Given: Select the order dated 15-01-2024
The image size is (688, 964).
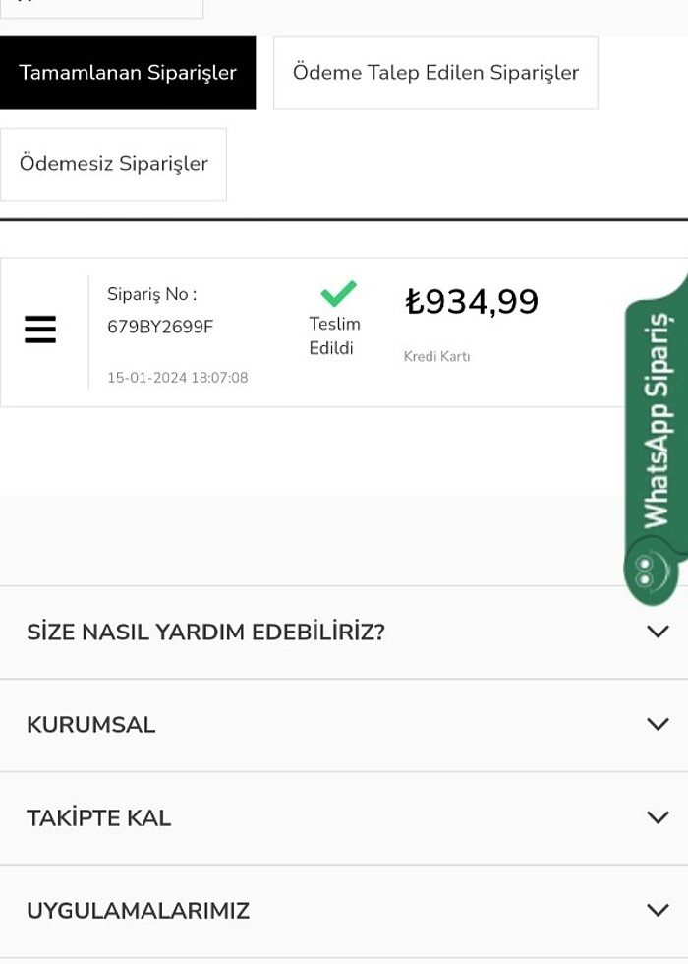Looking at the screenshot, I should click(x=177, y=377).
